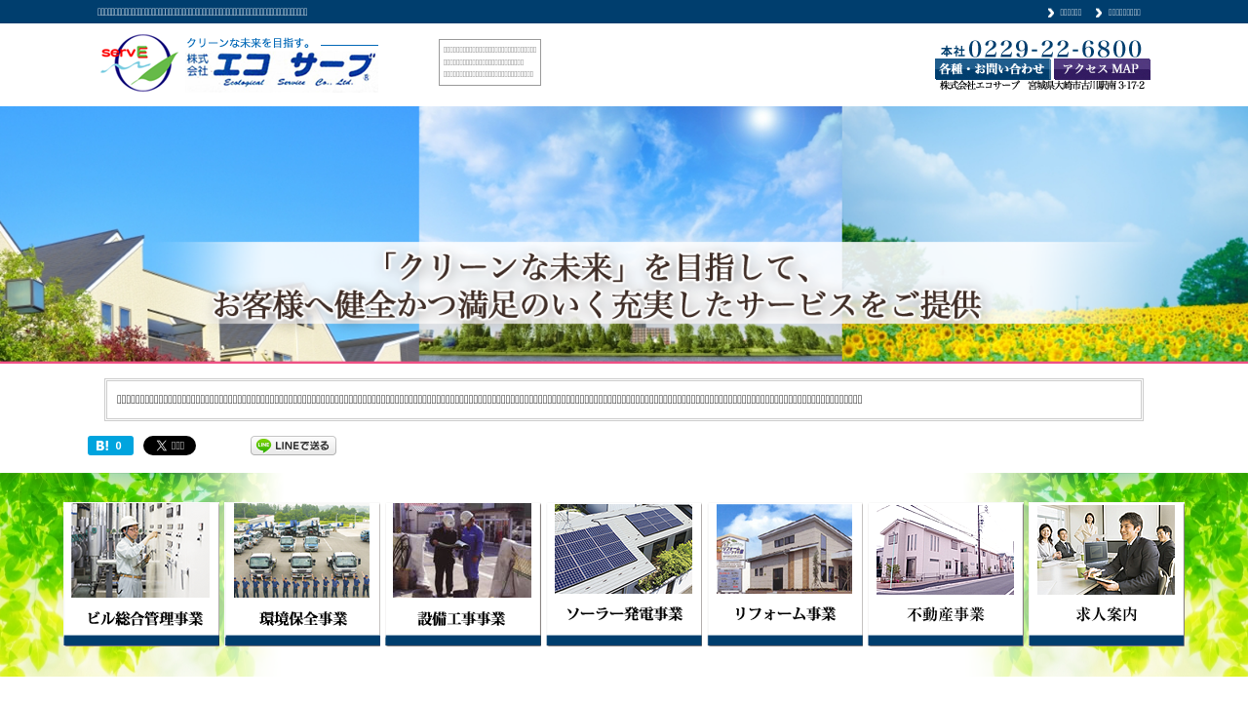The width and height of the screenshot is (1248, 702).
Task: Open the アクセス MAP button
Action: pos(1102,69)
